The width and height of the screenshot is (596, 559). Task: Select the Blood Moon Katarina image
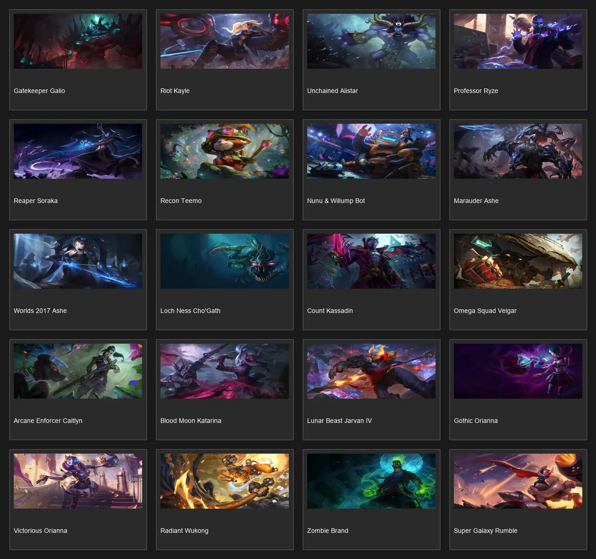click(x=225, y=371)
